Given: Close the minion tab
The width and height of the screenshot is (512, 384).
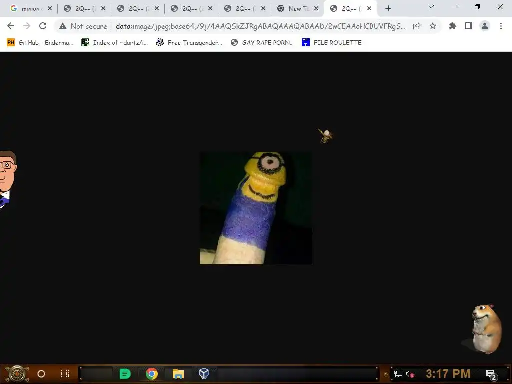Looking at the screenshot, I should 50,9.
